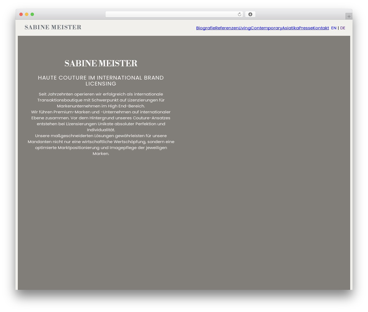
Task: Open the Biografie page
Action: (206, 28)
